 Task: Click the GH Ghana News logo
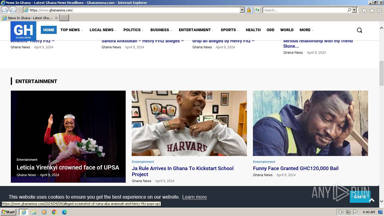coord(23,31)
